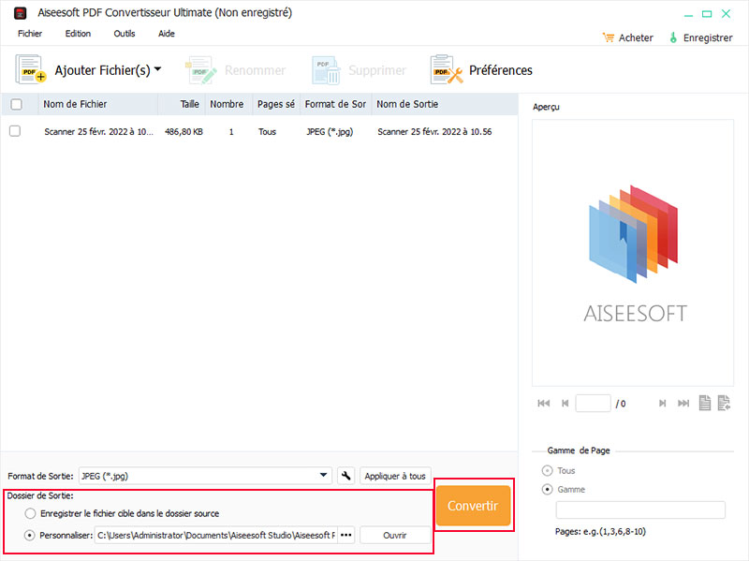Image resolution: width=749 pixels, height=561 pixels.
Task: Click the Convertir button
Action: [x=473, y=506]
